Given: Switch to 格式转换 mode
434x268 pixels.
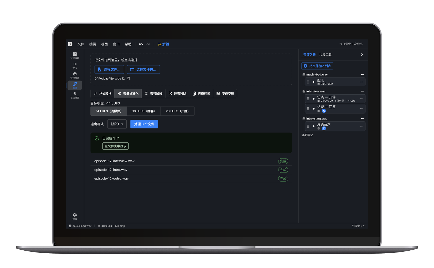Looking at the screenshot, I should (x=103, y=94).
